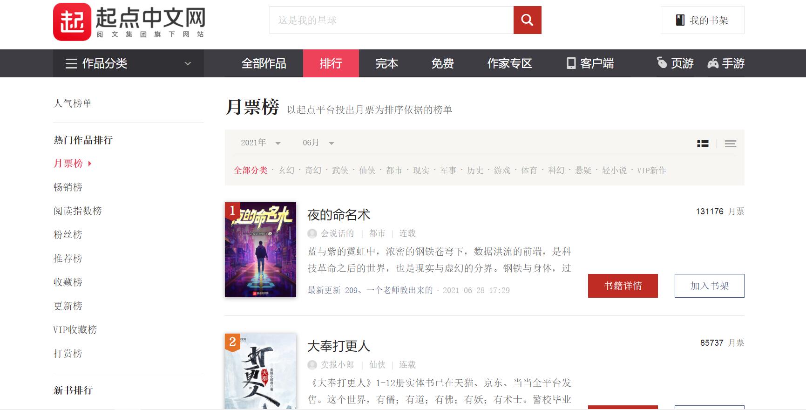
Task: Filter by 全部分类 category
Action: click(251, 171)
